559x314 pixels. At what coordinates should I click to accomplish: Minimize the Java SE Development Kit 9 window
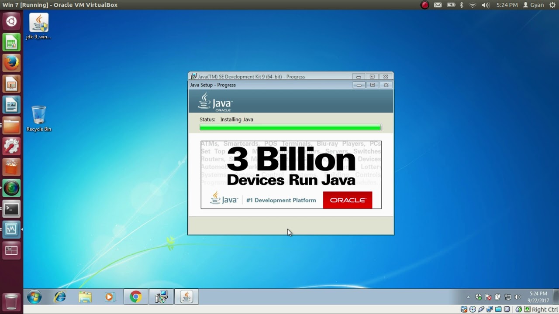point(359,77)
